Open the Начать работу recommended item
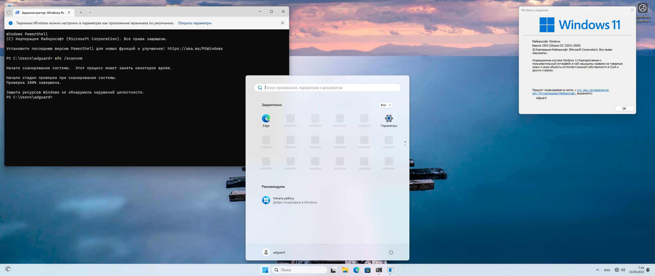 (289, 200)
